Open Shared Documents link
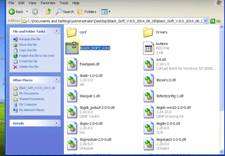This screenshot has height=156, width=225. click(28, 99)
